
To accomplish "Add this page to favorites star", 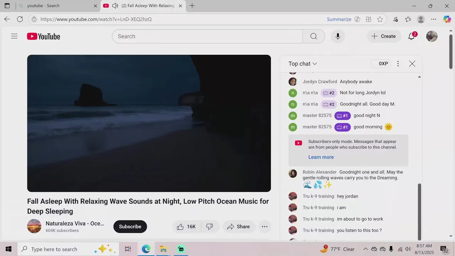I will coord(380,19).
